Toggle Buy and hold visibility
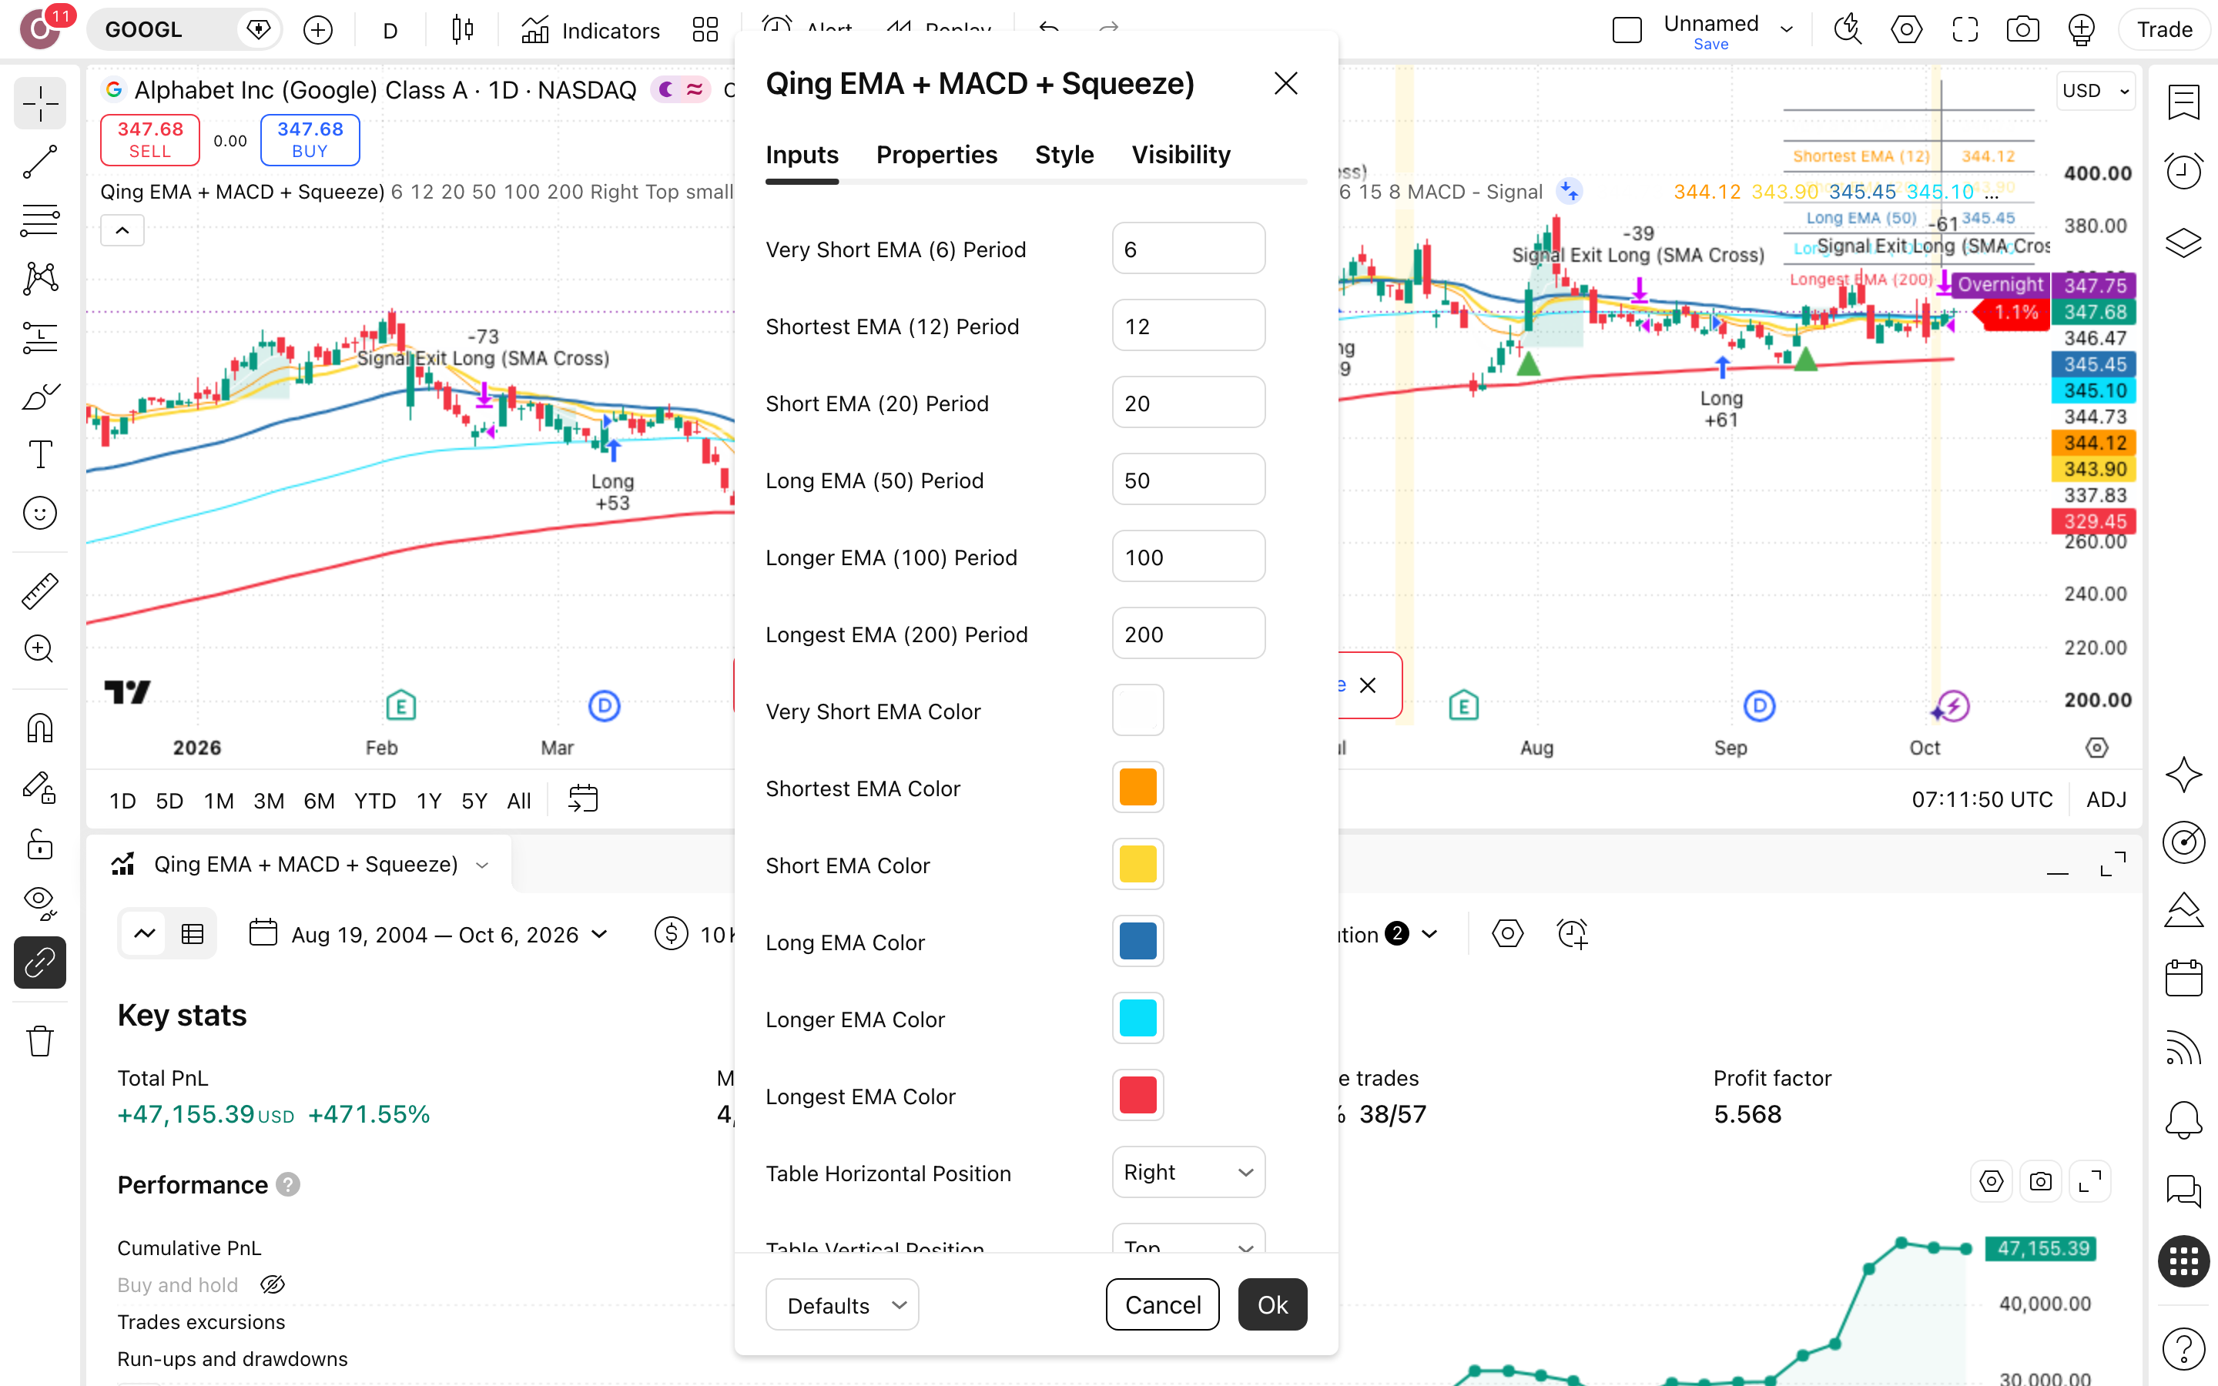2218x1386 pixels. click(x=272, y=1285)
